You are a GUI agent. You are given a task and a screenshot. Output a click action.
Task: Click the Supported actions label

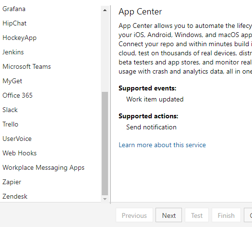point(148,116)
